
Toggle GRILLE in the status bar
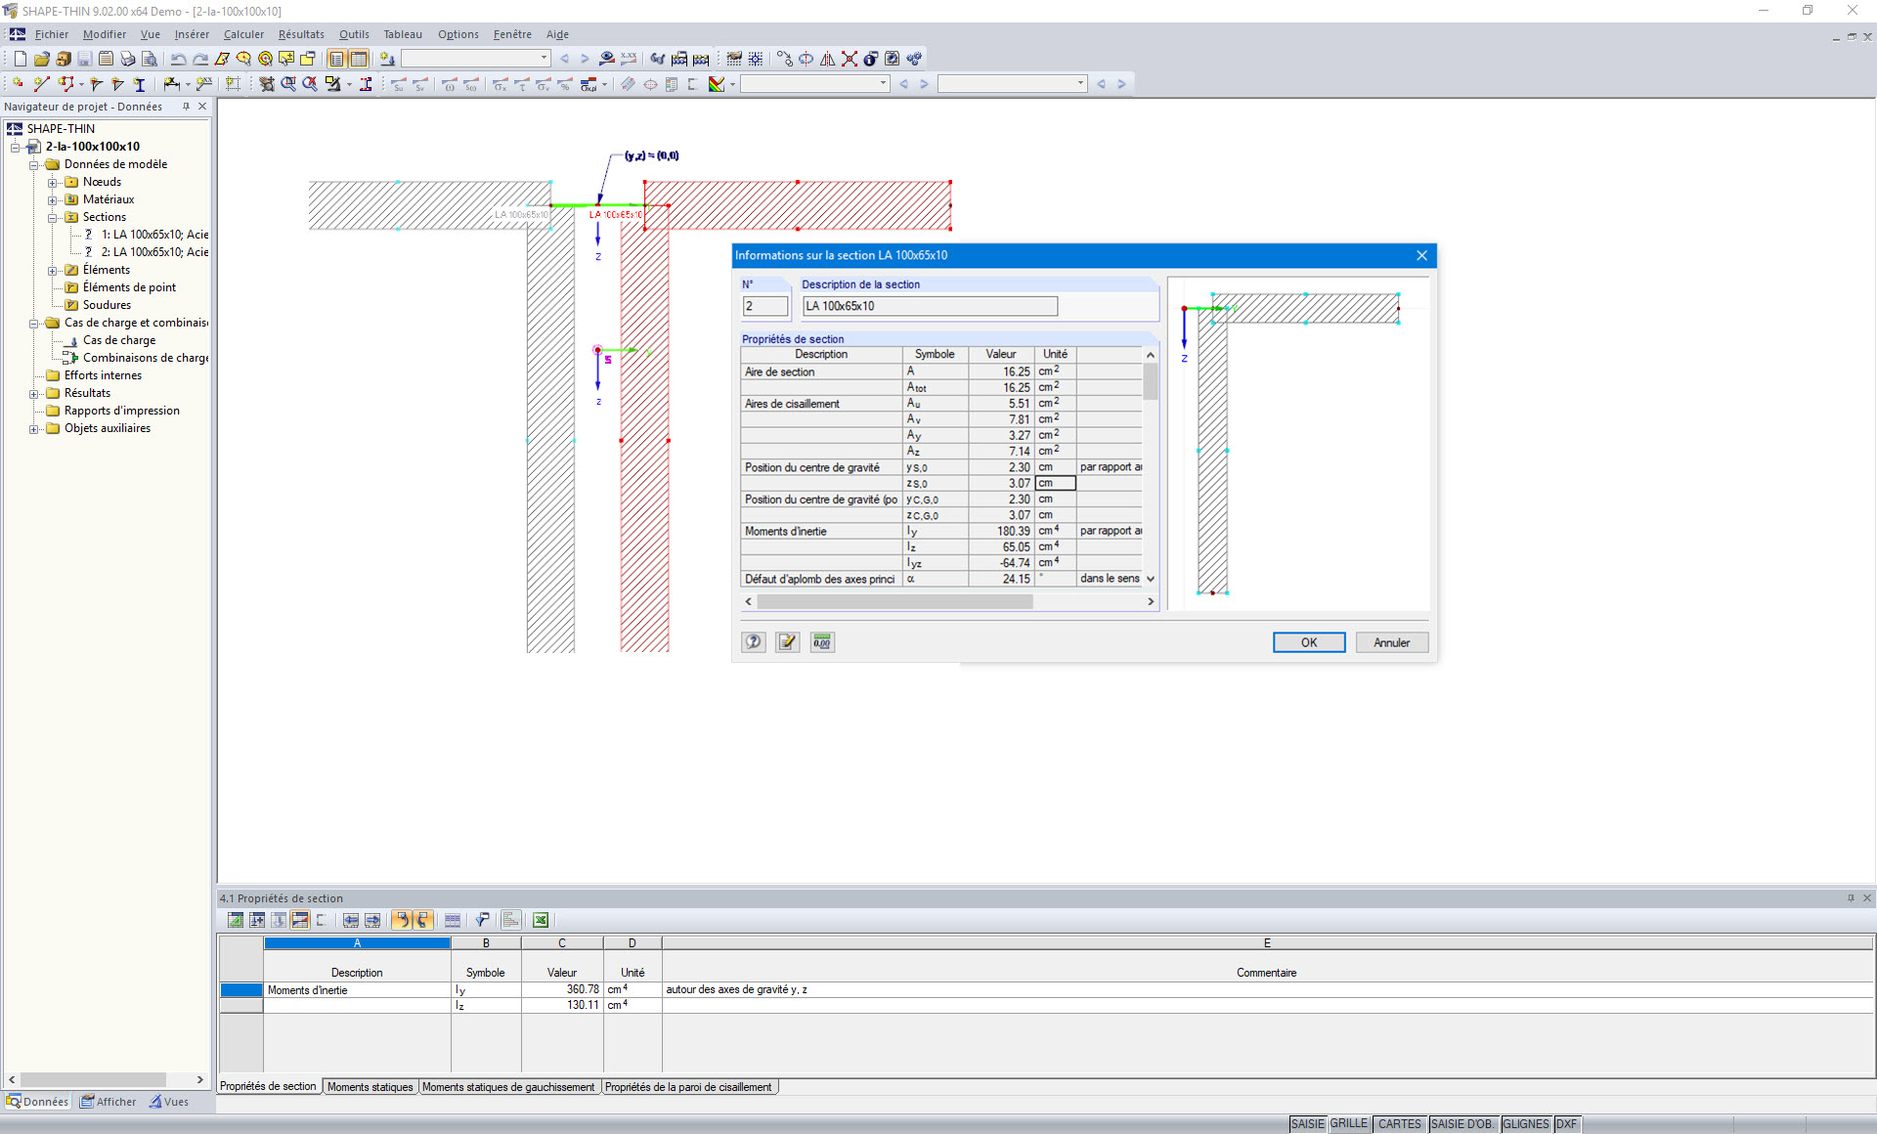click(1348, 1124)
